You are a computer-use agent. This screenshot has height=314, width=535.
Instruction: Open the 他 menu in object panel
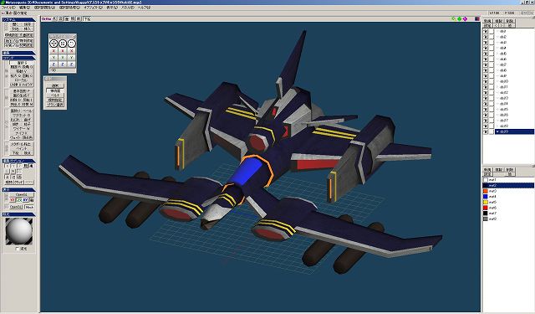tap(510, 25)
